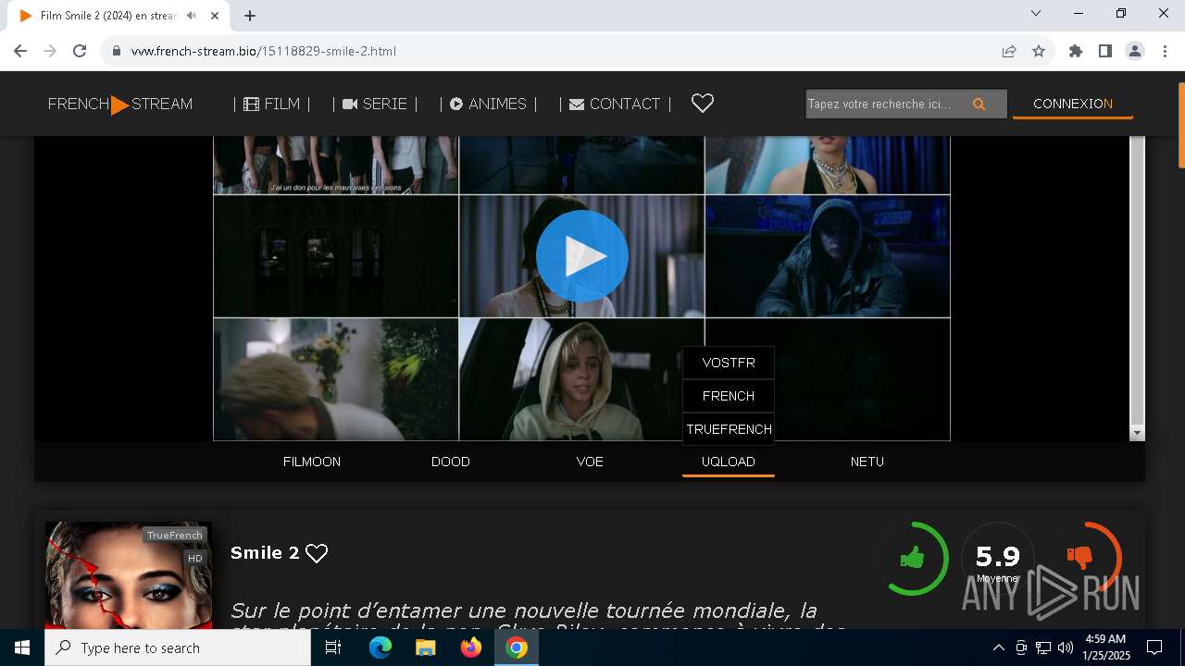Click browser back arrow
This screenshot has height=666, width=1185.
tap(20, 51)
